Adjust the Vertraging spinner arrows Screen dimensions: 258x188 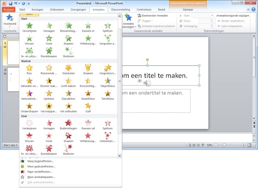point(212,26)
